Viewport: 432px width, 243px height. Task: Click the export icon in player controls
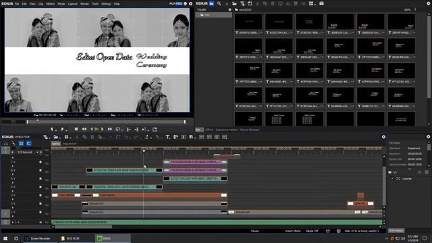point(155,129)
